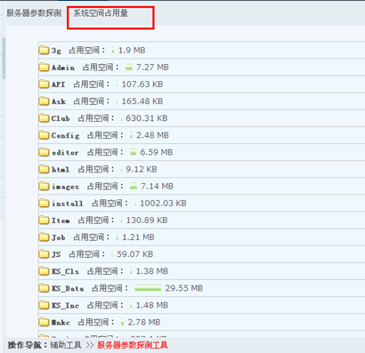Select the 3g folder name
365x353 pixels.
[56, 51]
